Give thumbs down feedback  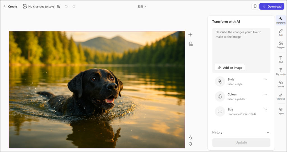tap(190, 144)
